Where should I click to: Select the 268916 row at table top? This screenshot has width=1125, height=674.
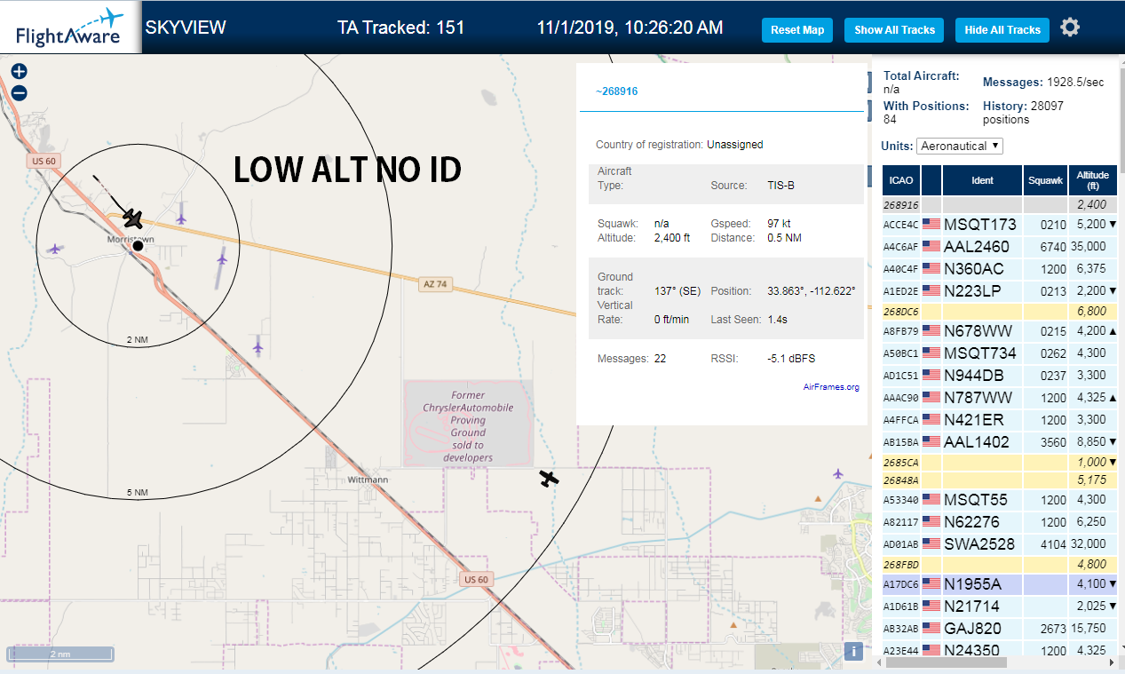[x=1000, y=204]
